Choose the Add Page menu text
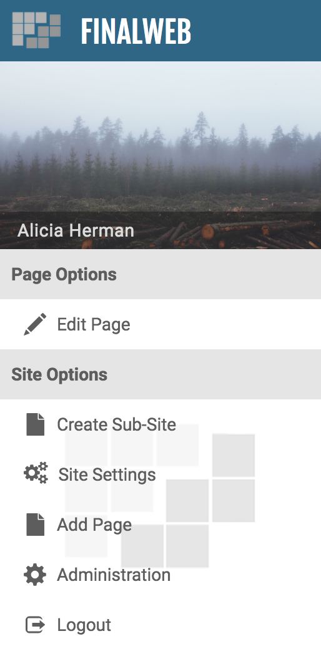Viewport: 321px width, 656px height. point(94,525)
